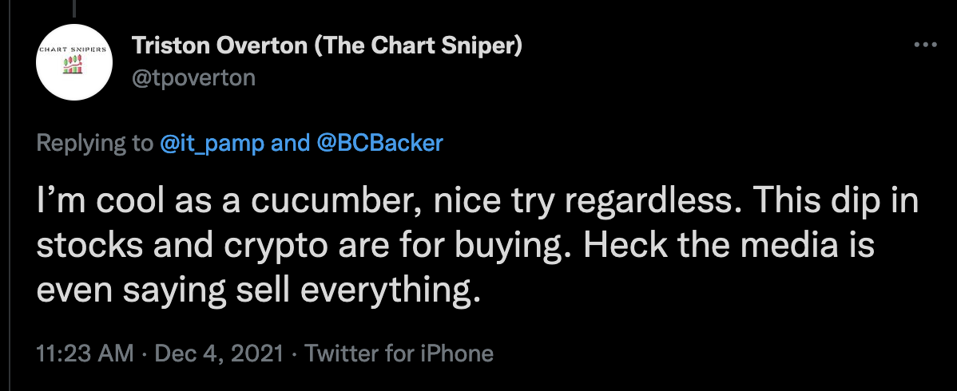The height and width of the screenshot is (391, 957).
Task: Click the 11:23 AM timestamp
Action: coord(85,353)
